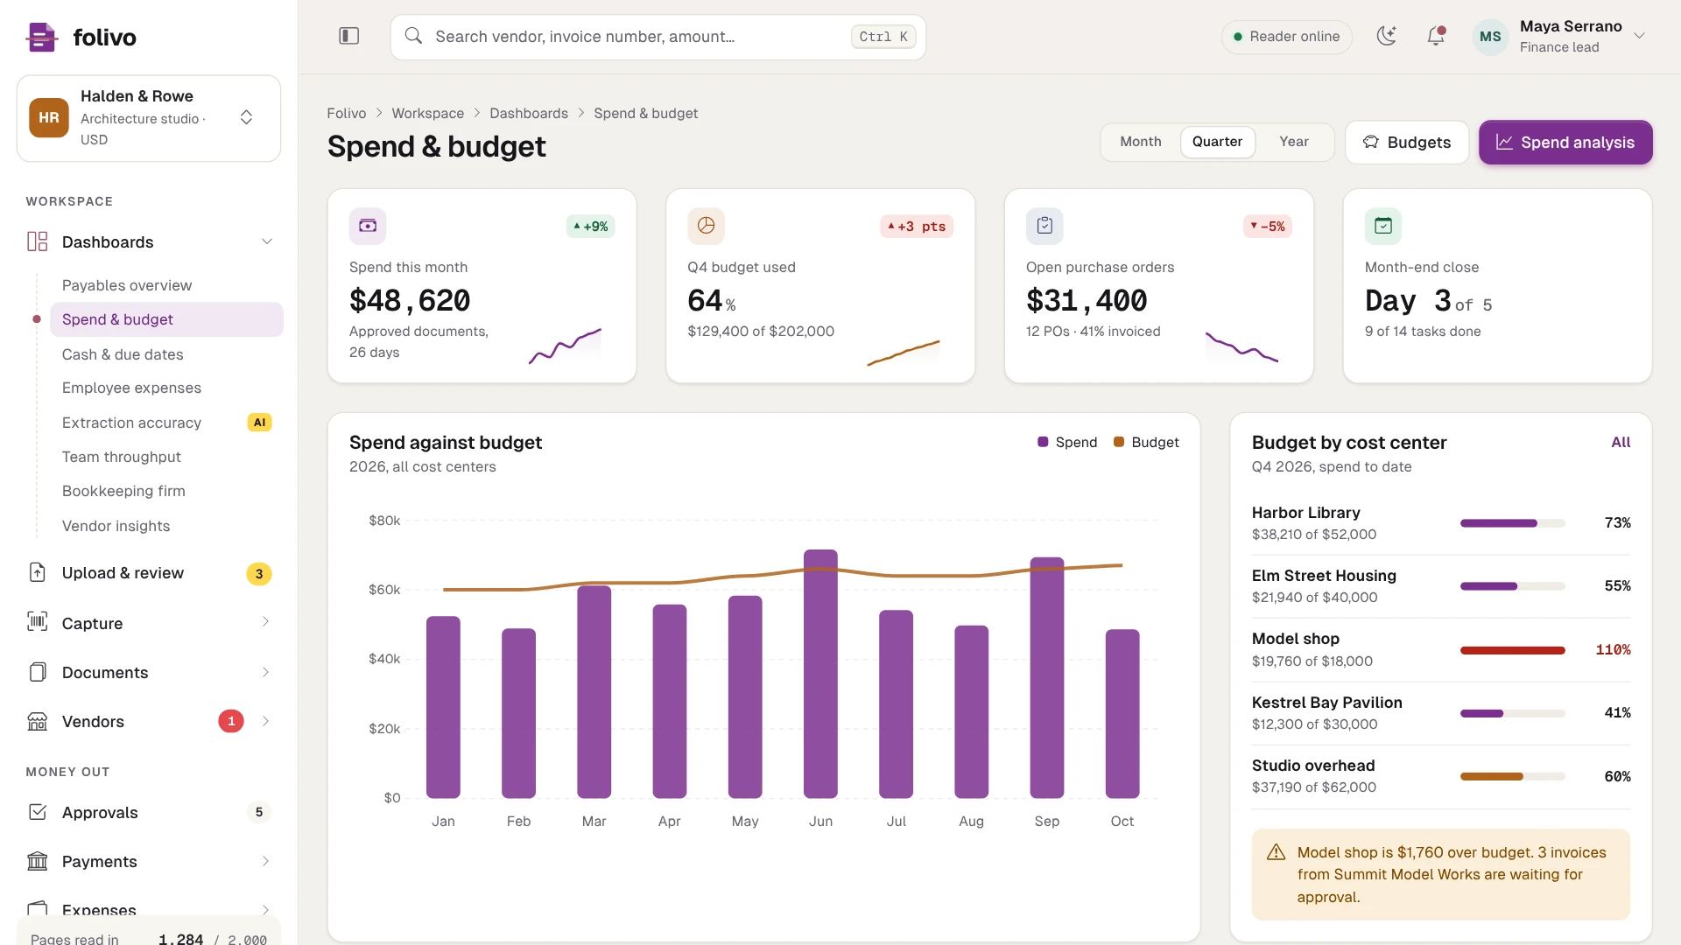This screenshot has width=1681, height=945.
Task: Select the Quarter period tab
Action: point(1217,142)
